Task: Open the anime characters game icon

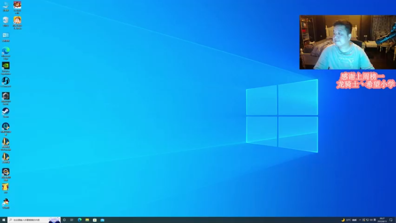Action: [17, 7]
